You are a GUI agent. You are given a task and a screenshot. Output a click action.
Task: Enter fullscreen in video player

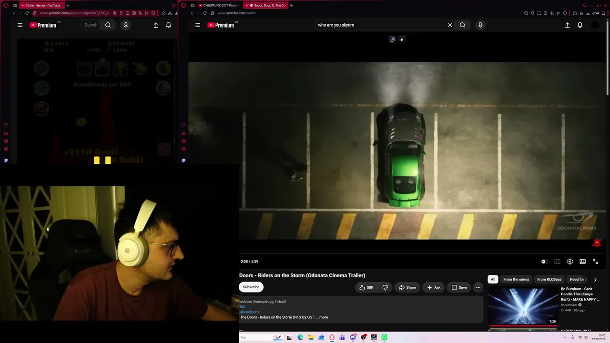click(595, 262)
